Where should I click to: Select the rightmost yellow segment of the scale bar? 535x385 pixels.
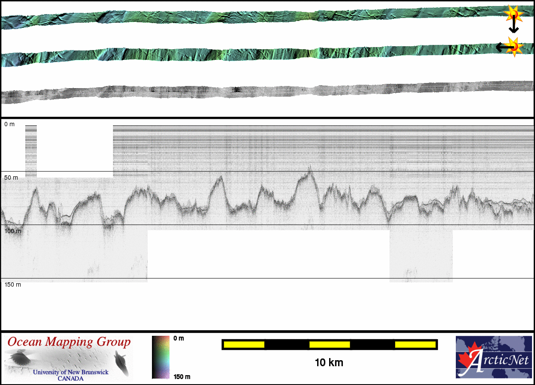[415, 344]
